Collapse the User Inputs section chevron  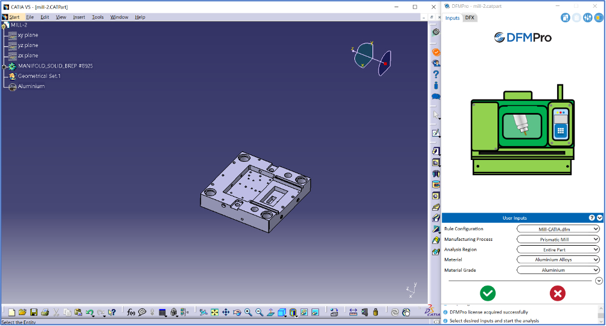coord(599,218)
